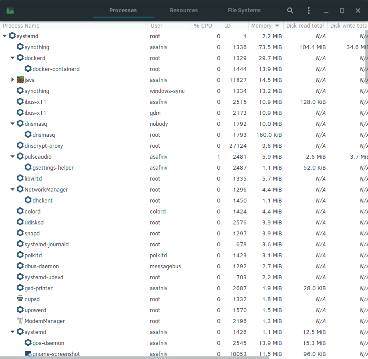
Task: Click the gear icon beside upowerd
Action: click(x=20, y=309)
